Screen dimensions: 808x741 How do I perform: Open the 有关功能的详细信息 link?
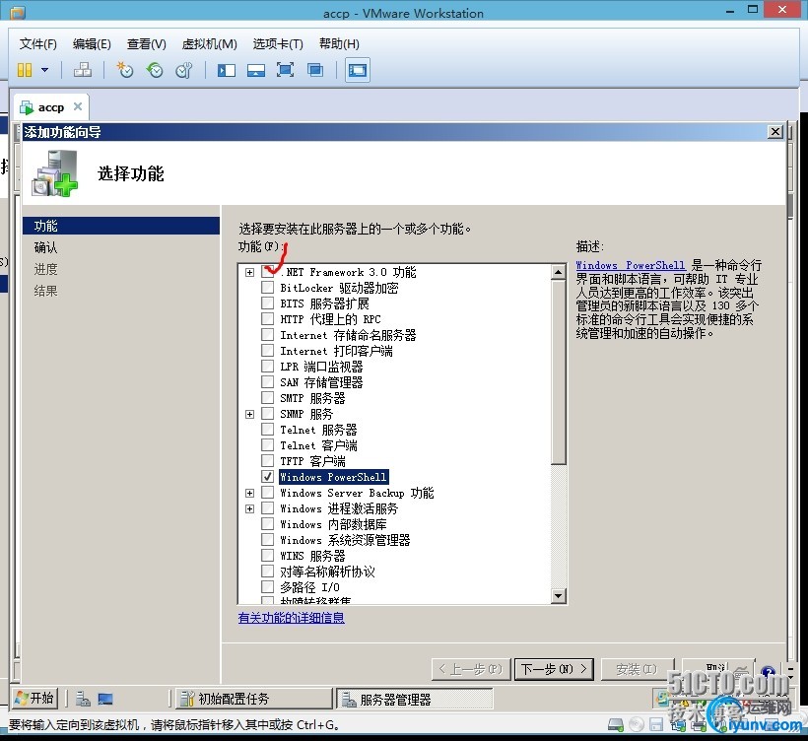pyautogui.click(x=291, y=617)
